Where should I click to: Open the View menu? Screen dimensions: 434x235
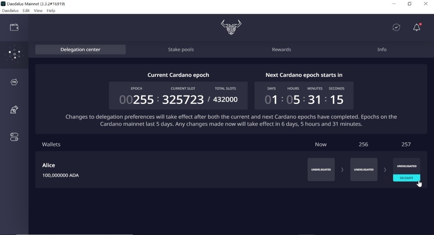coord(38,10)
